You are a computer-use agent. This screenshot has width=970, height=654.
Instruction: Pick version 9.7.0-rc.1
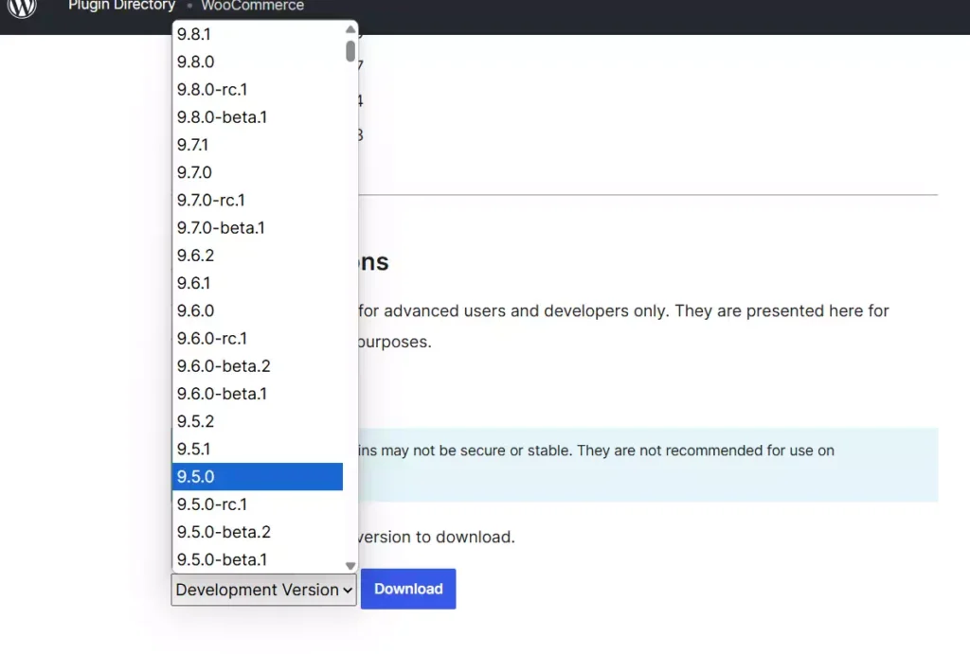pos(258,201)
